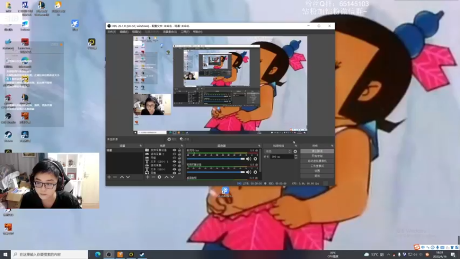
Task: Lock the 显示采集 2 source
Action: pyautogui.click(x=179, y=154)
